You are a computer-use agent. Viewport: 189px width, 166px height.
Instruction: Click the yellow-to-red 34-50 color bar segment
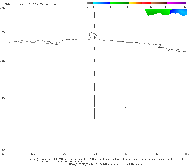(140, 3)
